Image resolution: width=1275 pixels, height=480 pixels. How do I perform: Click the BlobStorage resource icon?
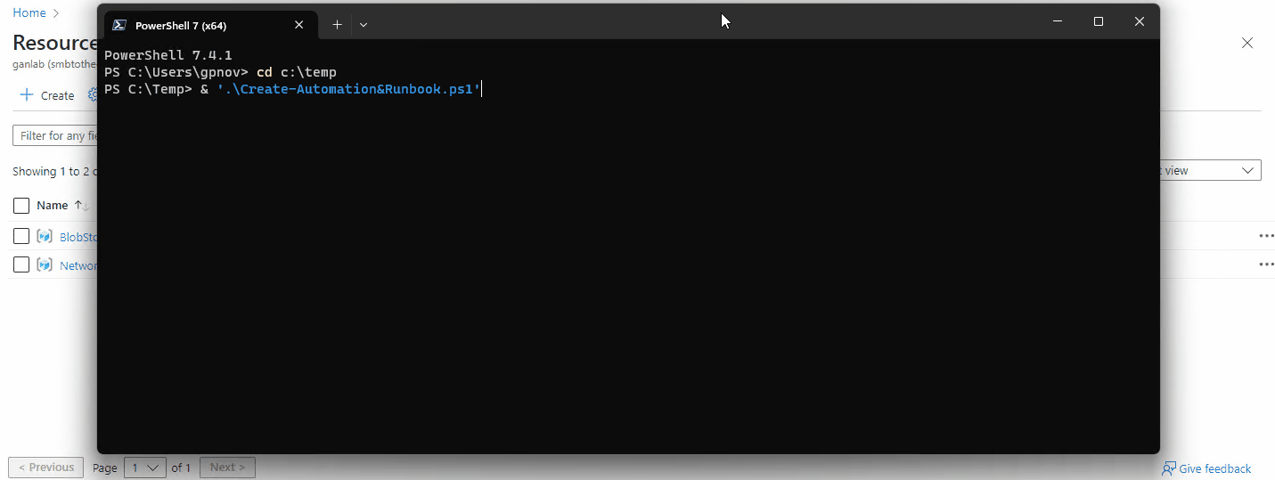(45, 237)
